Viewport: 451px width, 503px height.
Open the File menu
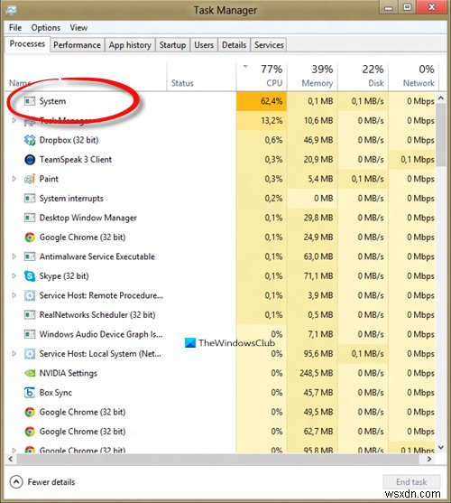point(15,28)
